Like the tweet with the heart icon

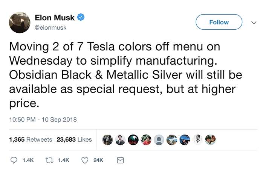point(85,160)
